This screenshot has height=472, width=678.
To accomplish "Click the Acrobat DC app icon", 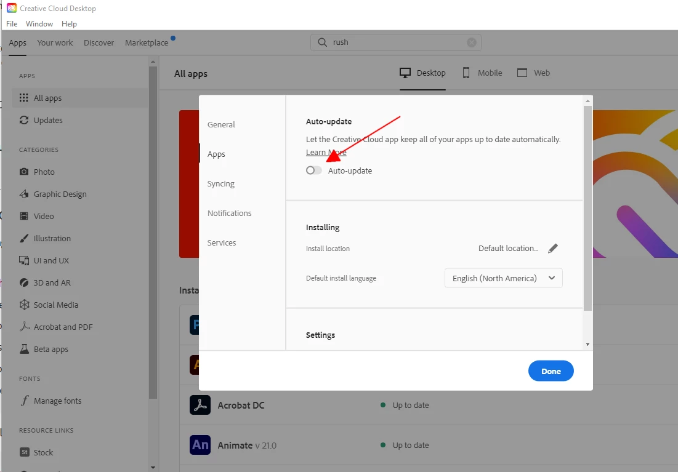I will [x=200, y=405].
